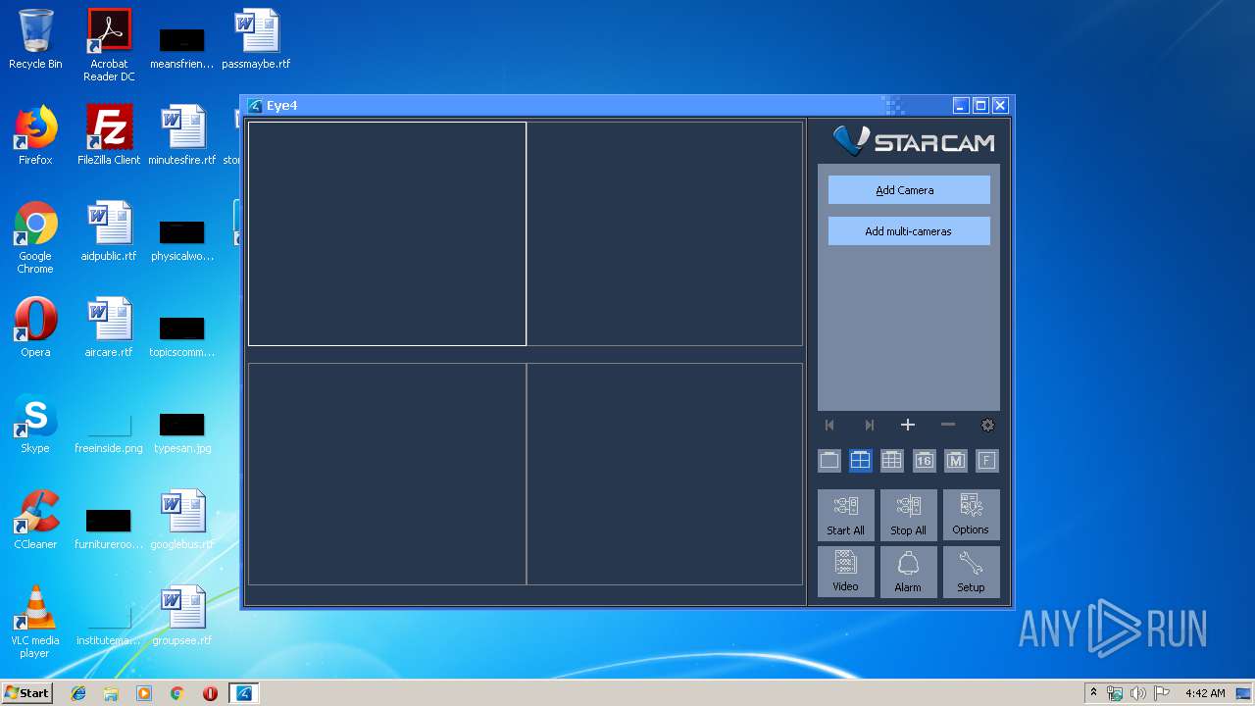Click the volume tray icon

[1138, 693]
